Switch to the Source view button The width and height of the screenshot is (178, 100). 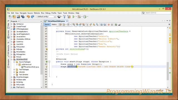coord(47,24)
